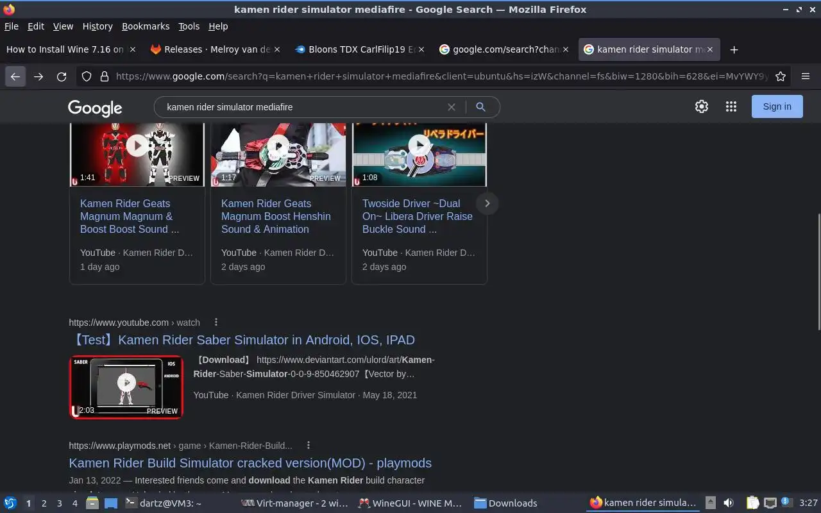Switch to virtual desktop 4
Viewport: 821px width, 513px height.
pyautogui.click(x=75, y=503)
